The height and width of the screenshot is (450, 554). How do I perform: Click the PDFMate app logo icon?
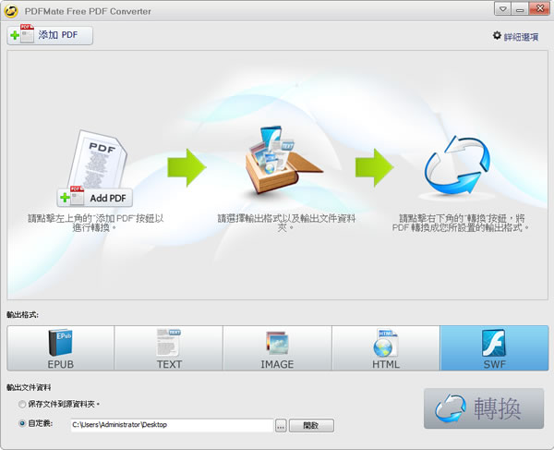(x=11, y=11)
